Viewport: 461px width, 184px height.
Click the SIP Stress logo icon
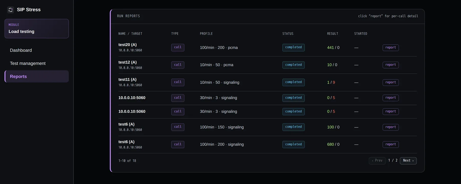pos(11,10)
